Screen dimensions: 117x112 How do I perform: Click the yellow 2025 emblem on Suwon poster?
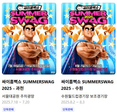[89, 17]
